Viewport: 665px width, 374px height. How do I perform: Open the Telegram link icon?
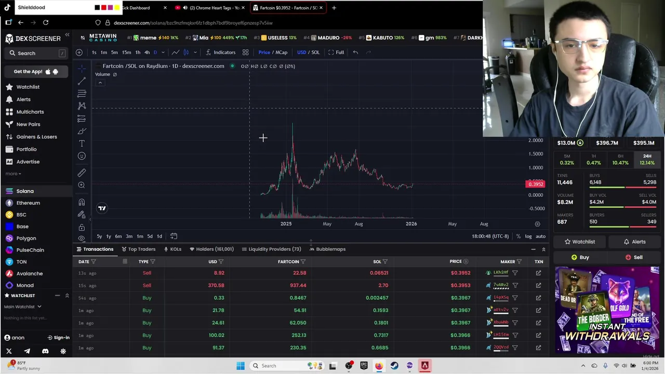pyautogui.click(x=27, y=351)
